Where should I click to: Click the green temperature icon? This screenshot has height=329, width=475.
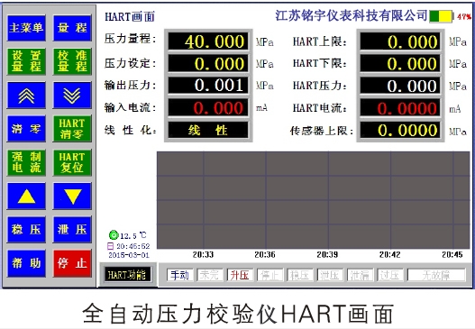click(x=114, y=235)
